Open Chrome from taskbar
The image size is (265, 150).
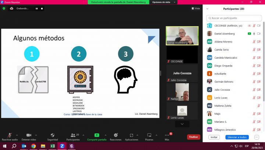coord(33,146)
